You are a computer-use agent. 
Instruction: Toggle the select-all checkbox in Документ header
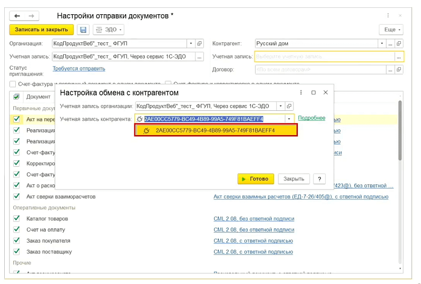(x=16, y=97)
